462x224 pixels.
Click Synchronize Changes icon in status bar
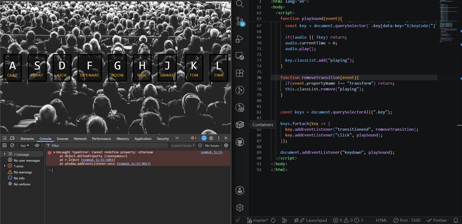(x=273, y=221)
